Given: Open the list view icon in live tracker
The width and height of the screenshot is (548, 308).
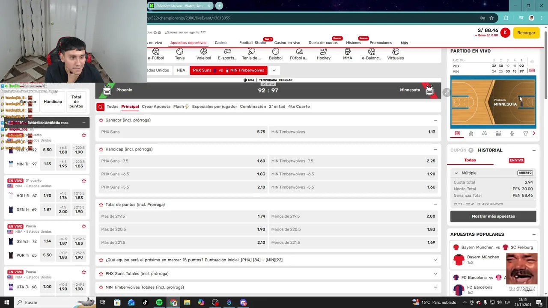Looking at the screenshot, I should pos(498,133).
